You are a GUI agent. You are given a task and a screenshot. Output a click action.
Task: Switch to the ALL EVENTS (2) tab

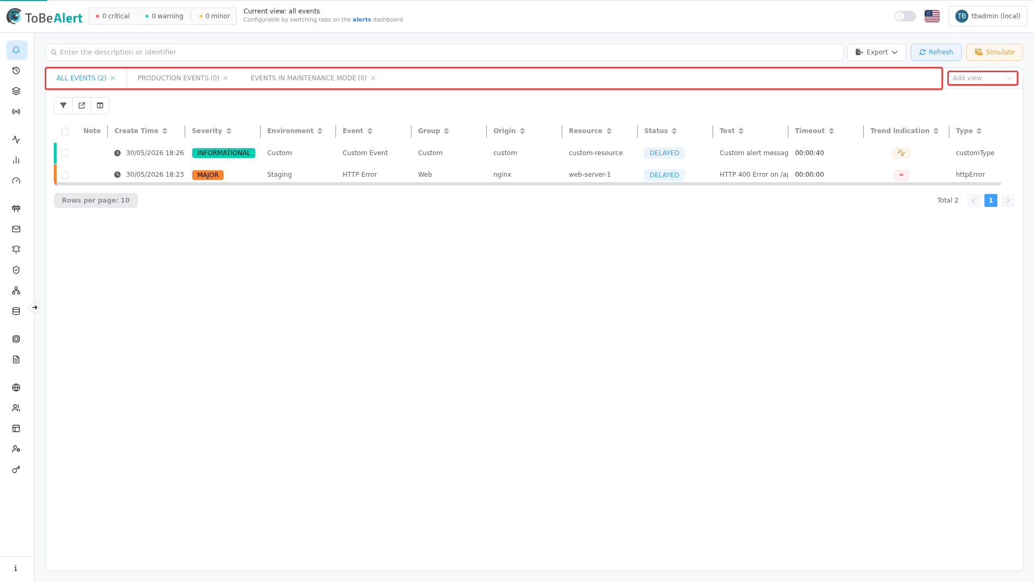tap(81, 78)
